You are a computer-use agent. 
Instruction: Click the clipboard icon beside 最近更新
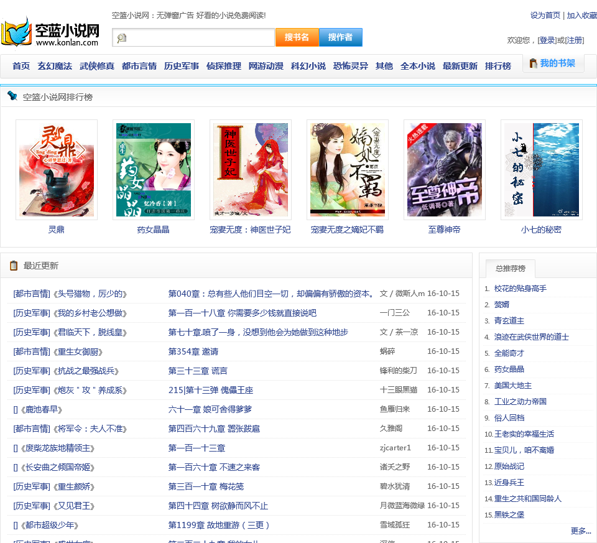[x=14, y=266]
